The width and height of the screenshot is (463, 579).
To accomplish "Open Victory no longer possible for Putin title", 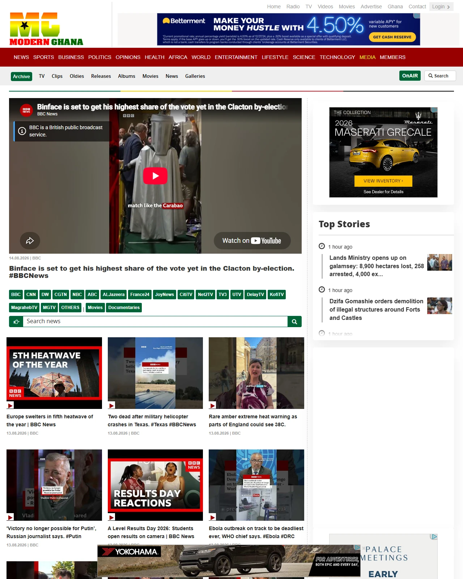I will coord(51,532).
